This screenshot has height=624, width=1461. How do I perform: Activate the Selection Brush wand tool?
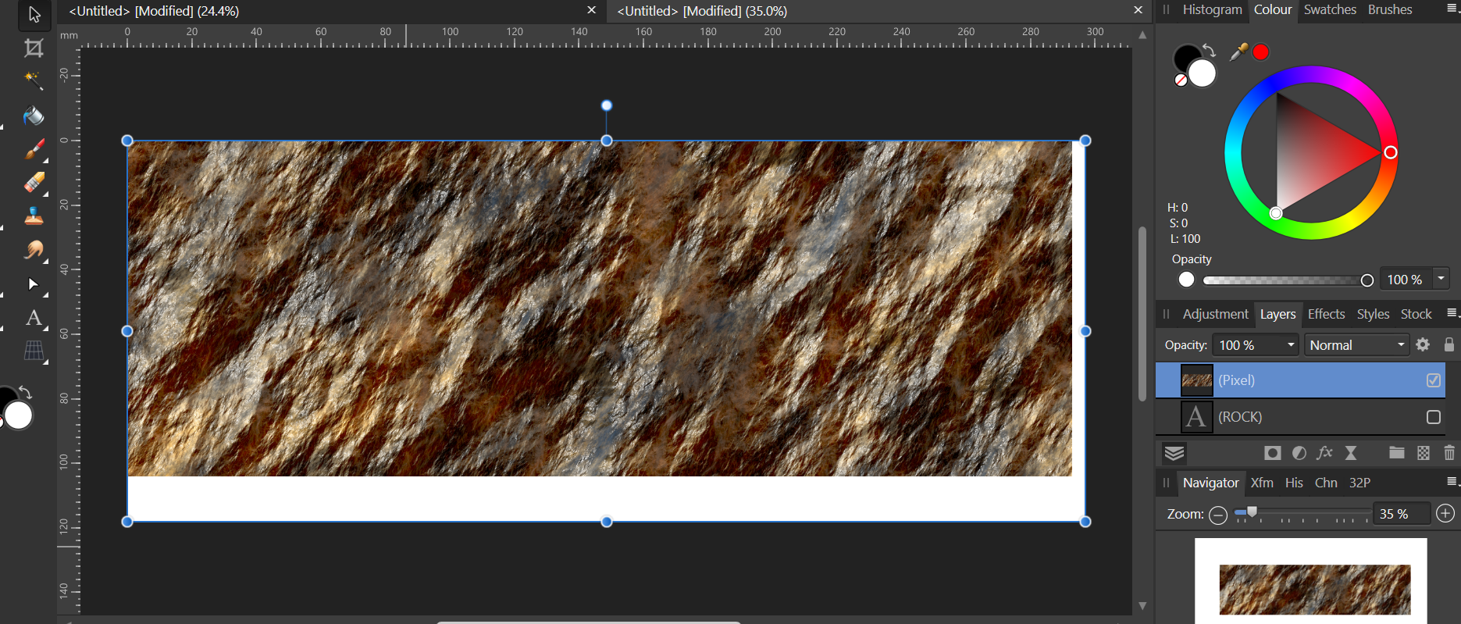point(34,80)
